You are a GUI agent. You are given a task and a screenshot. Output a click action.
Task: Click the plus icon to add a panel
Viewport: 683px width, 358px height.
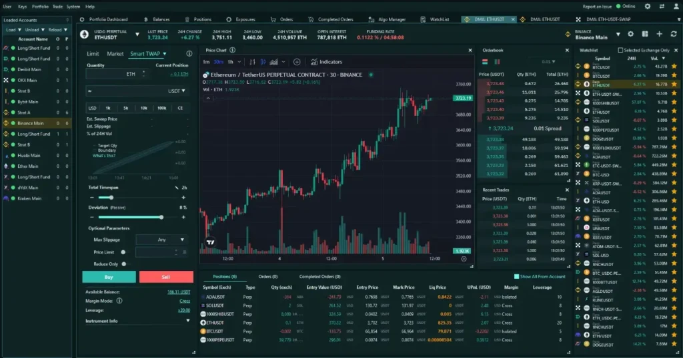tap(659, 34)
